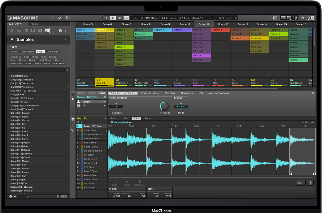Viewport: 322px width, 213px height.
Task: Enable the metronome icon
Action: tap(142, 18)
